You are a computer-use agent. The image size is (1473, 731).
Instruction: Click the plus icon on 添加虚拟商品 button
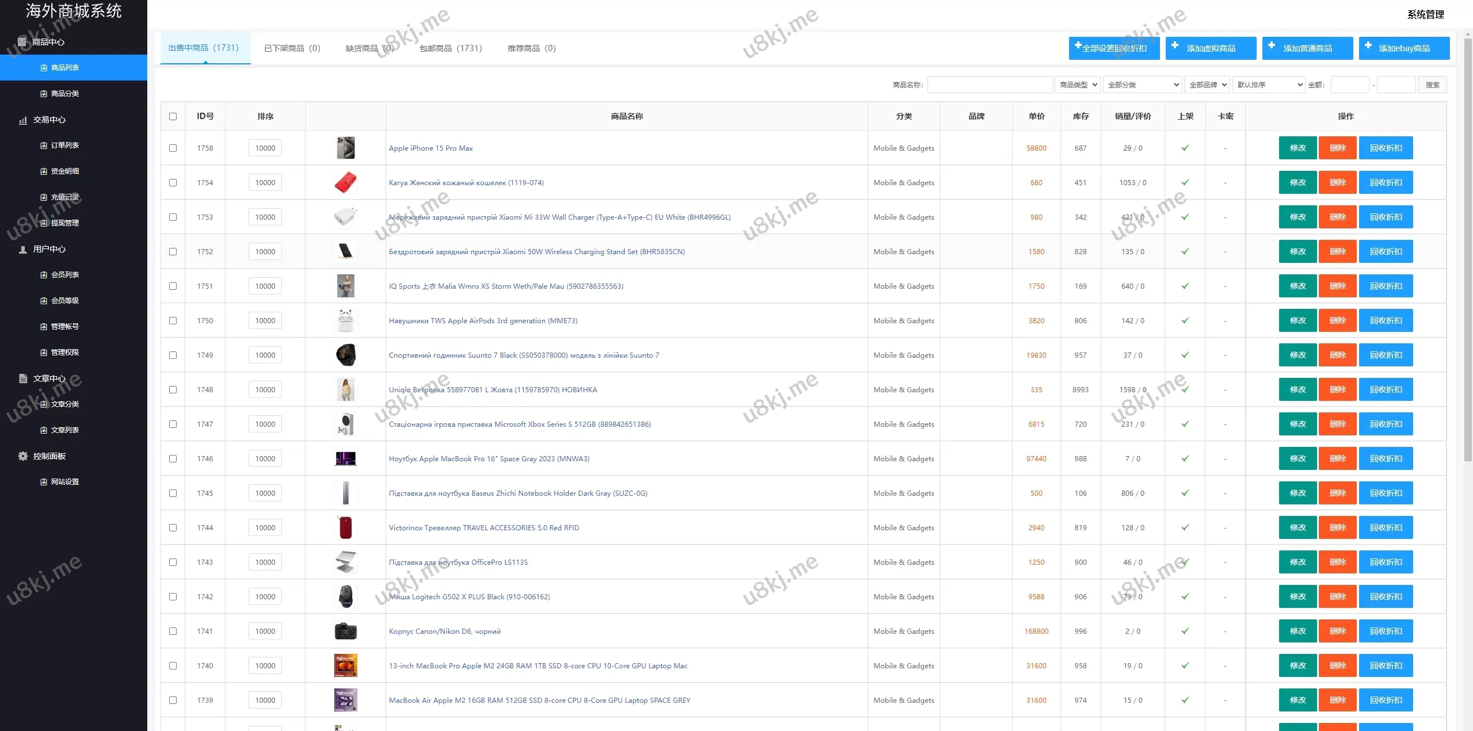click(x=1175, y=45)
